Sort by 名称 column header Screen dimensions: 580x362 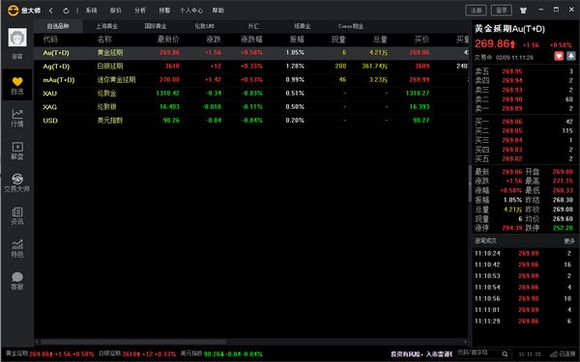coord(104,40)
